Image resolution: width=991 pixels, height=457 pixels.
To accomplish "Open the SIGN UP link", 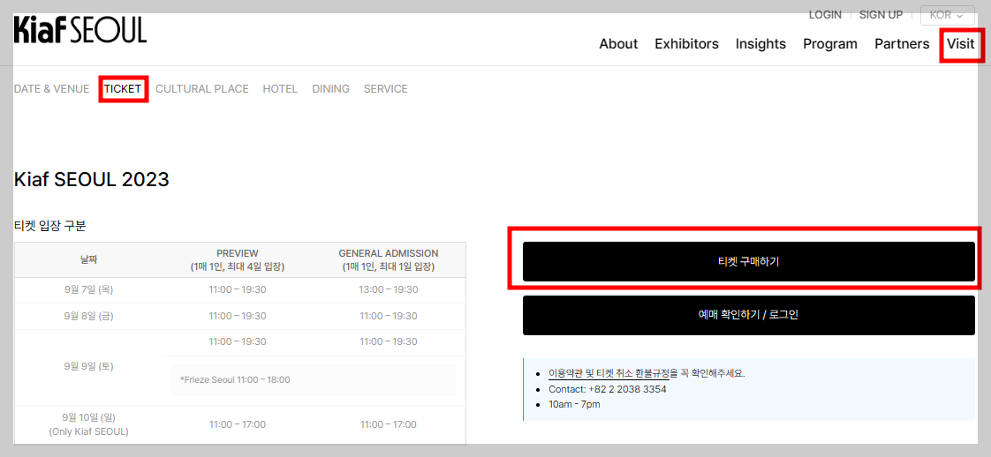I will 881,14.
